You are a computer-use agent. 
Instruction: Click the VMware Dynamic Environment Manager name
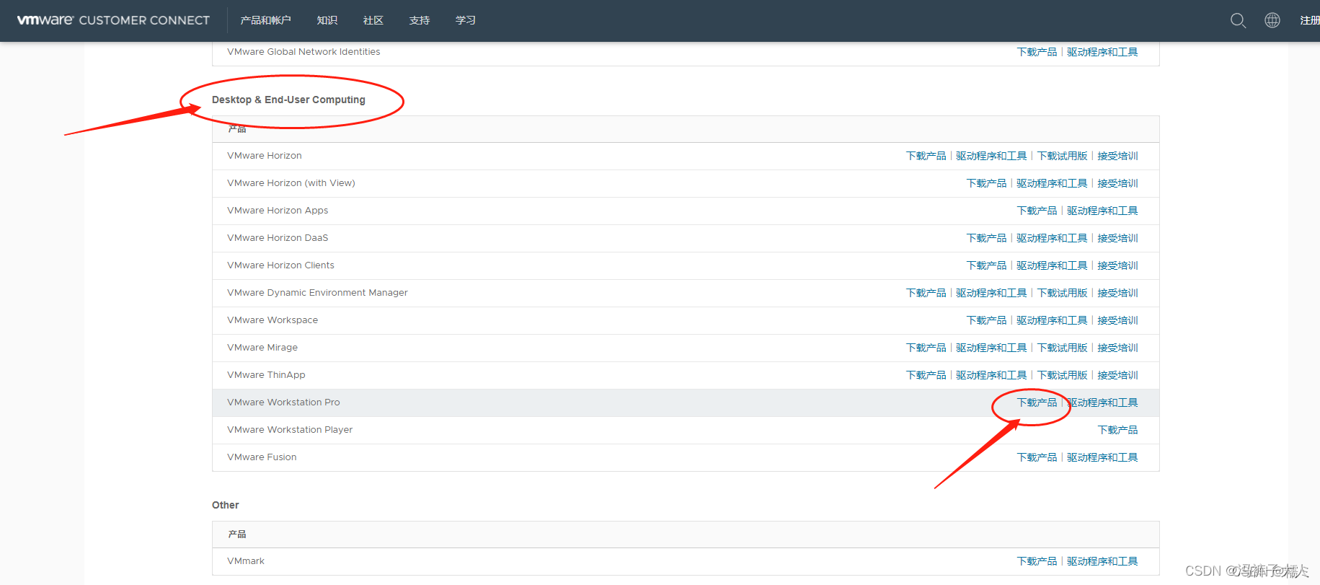(317, 293)
